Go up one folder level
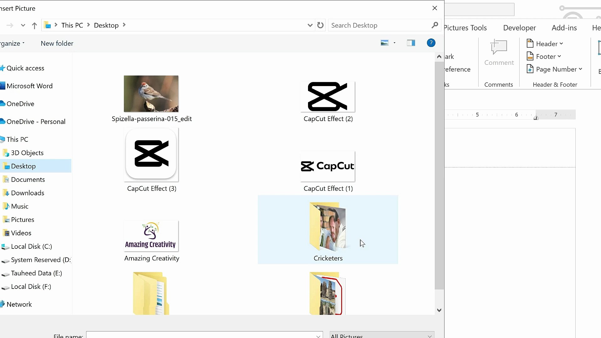Viewport: 601px width, 338px height. coord(34,26)
